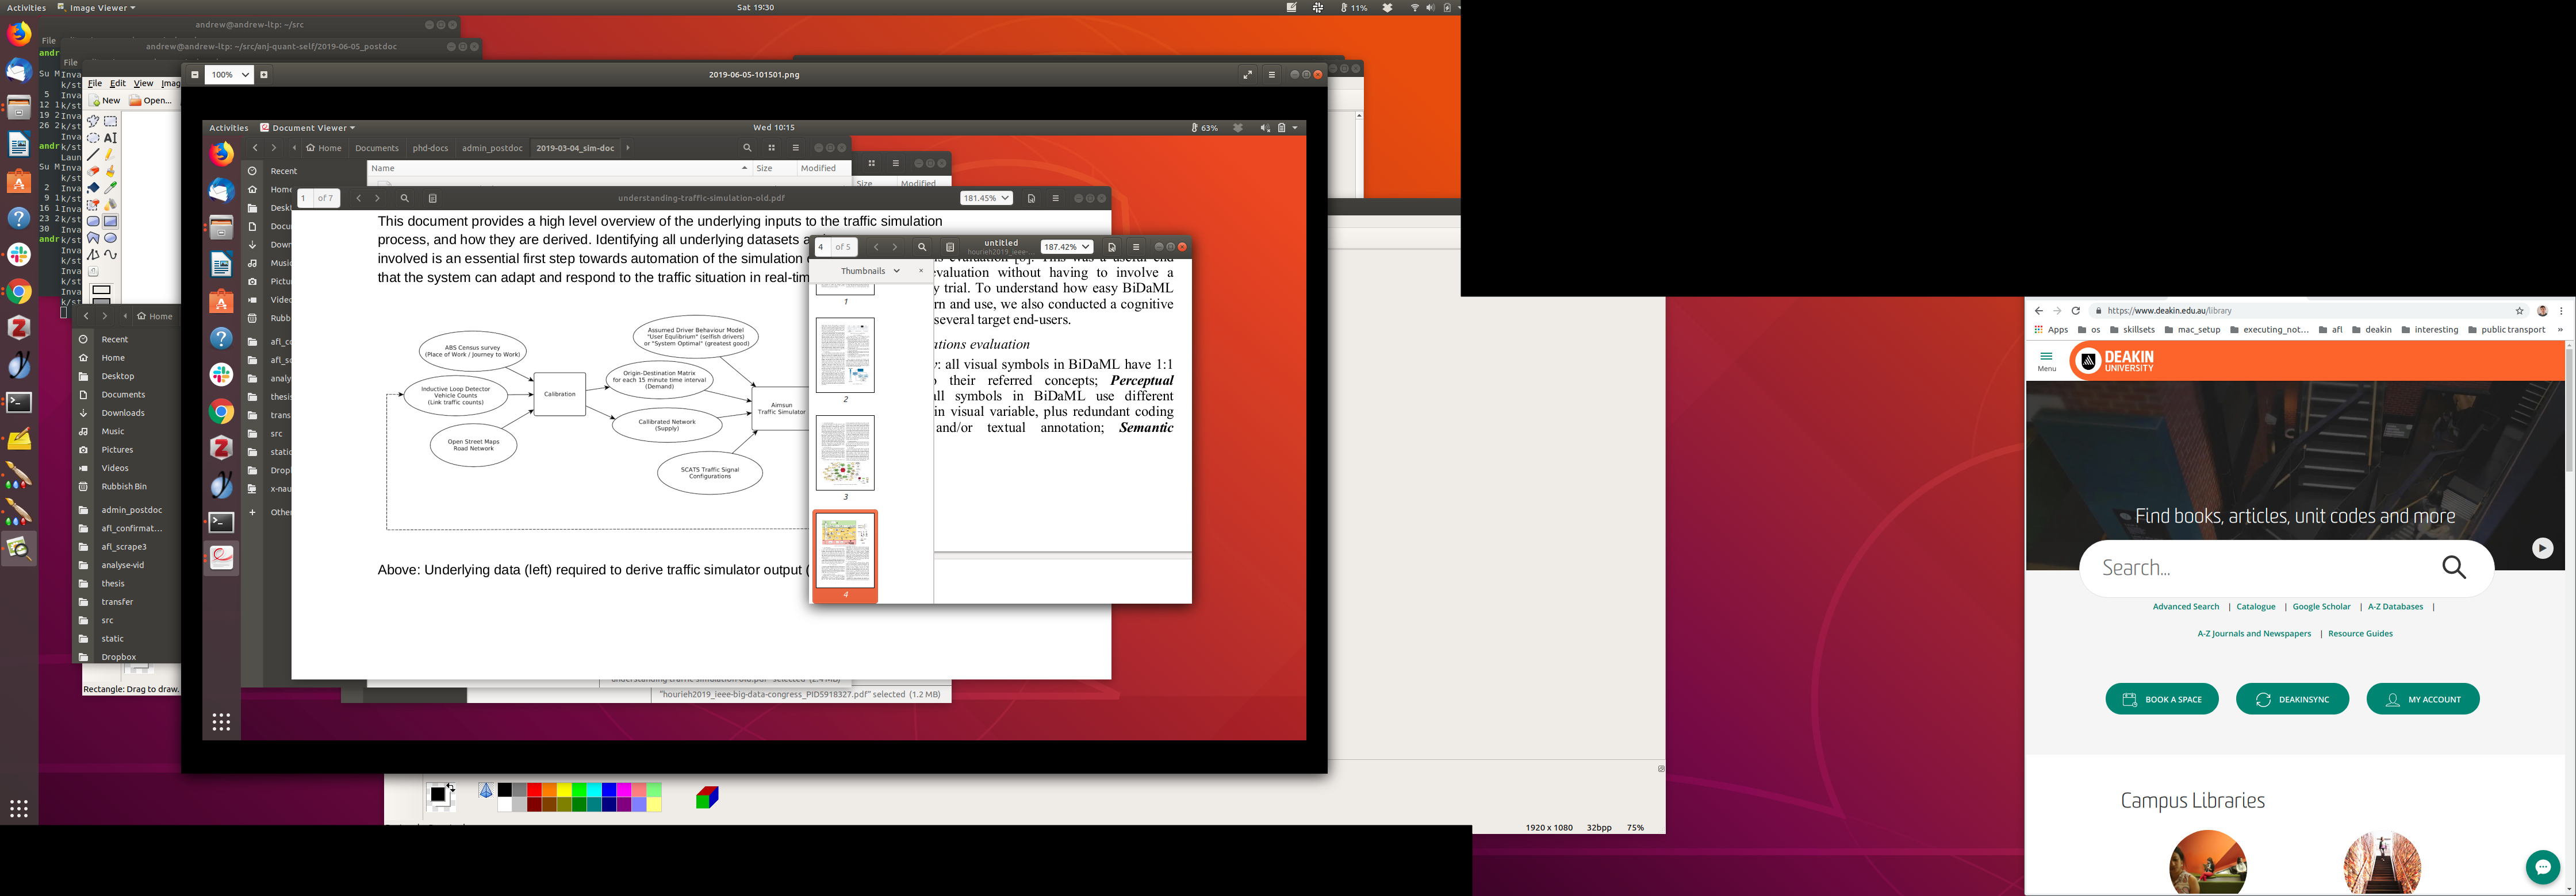The height and width of the screenshot is (896, 2576).
Task: Click the BOOK A SPACE button
Action: pyautogui.click(x=2161, y=699)
